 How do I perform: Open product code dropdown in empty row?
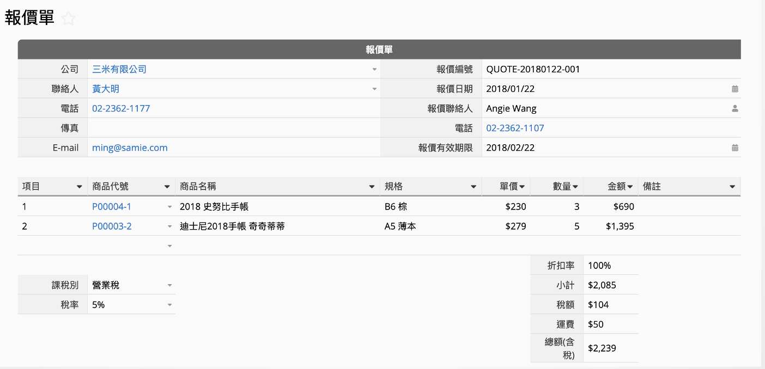pos(169,246)
